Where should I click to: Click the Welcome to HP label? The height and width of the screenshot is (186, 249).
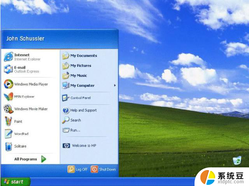click(x=84, y=146)
